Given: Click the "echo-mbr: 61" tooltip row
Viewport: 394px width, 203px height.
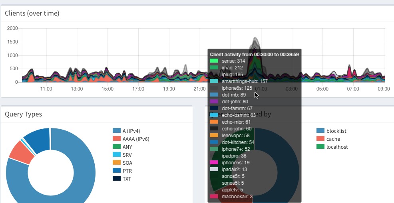Looking at the screenshot, I should coord(230,122).
